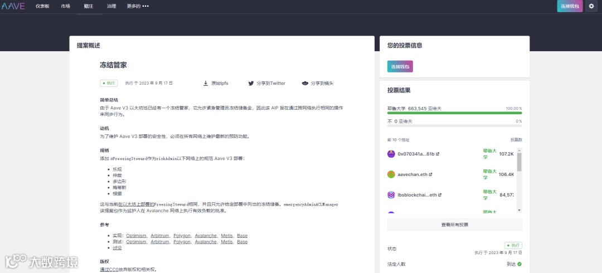Screen dimensions: 602x273
Task: Click avatar of 0x070341a...61b voter
Action: [391, 154]
